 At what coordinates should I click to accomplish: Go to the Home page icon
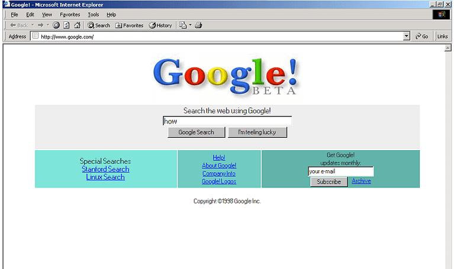pyautogui.click(x=77, y=25)
